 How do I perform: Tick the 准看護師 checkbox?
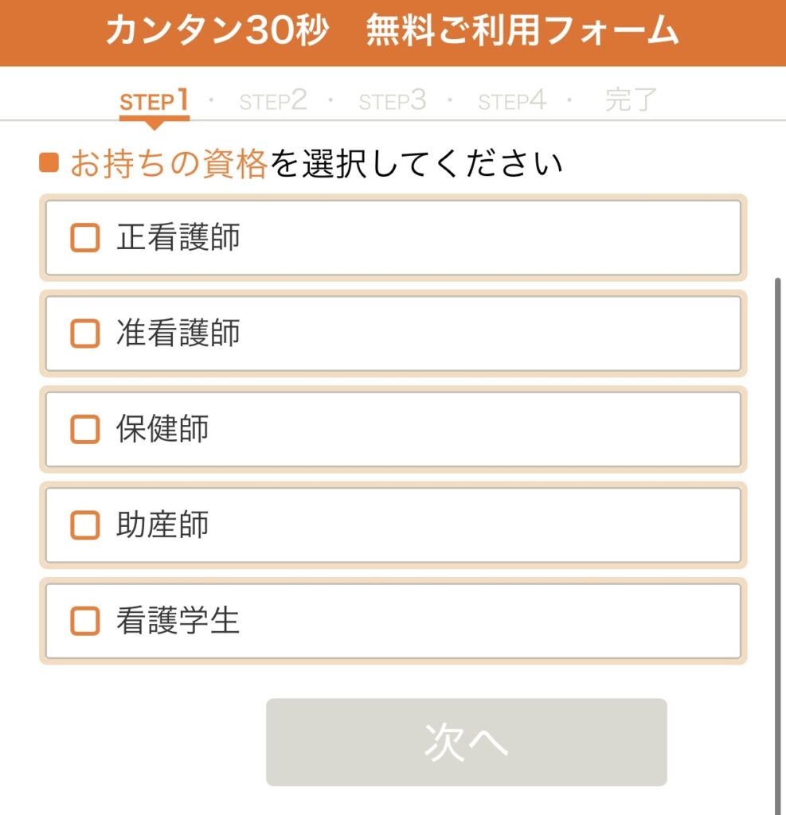(85, 333)
